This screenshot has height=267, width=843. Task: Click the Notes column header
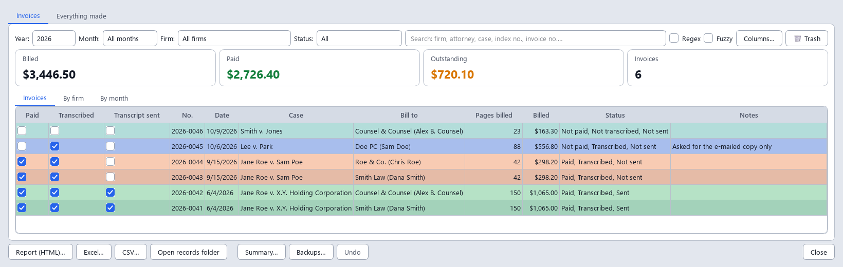(749, 116)
